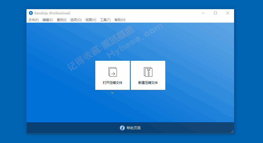
Task: Minimize the Bandizip window
Action: pyautogui.click(x=203, y=13)
